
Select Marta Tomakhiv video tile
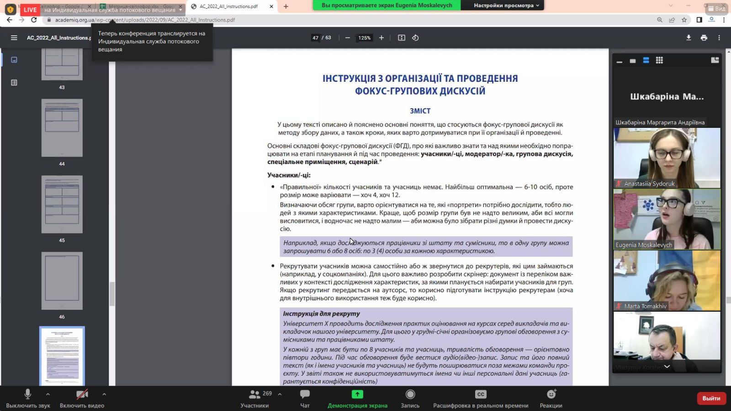(x=667, y=280)
